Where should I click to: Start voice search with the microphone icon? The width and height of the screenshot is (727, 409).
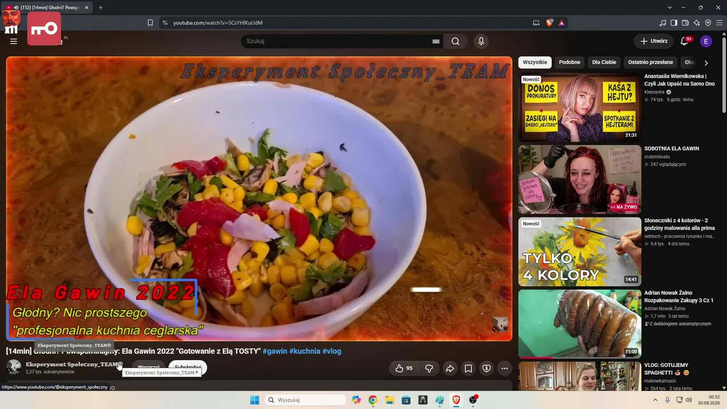pyautogui.click(x=481, y=41)
